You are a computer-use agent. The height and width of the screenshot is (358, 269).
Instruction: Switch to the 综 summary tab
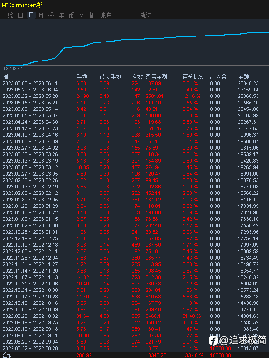[x=10, y=15]
